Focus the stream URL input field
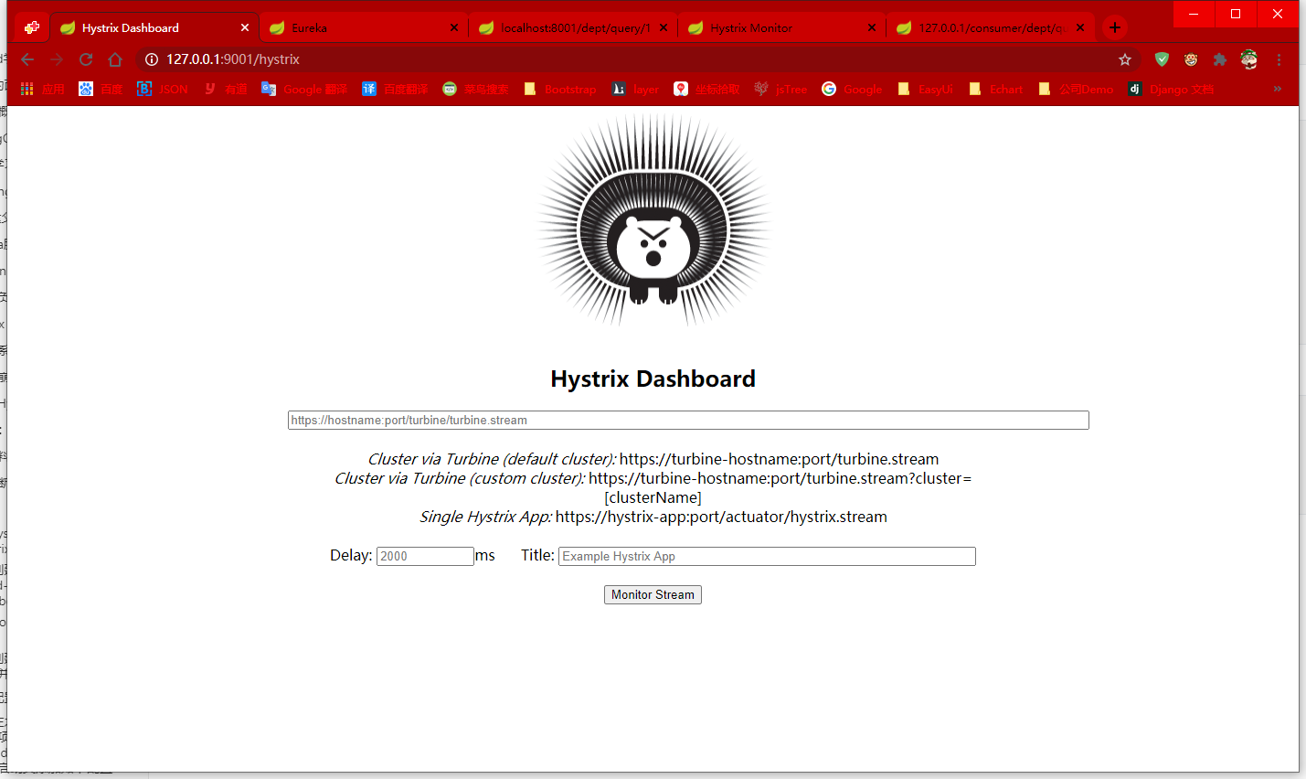 point(687,420)
